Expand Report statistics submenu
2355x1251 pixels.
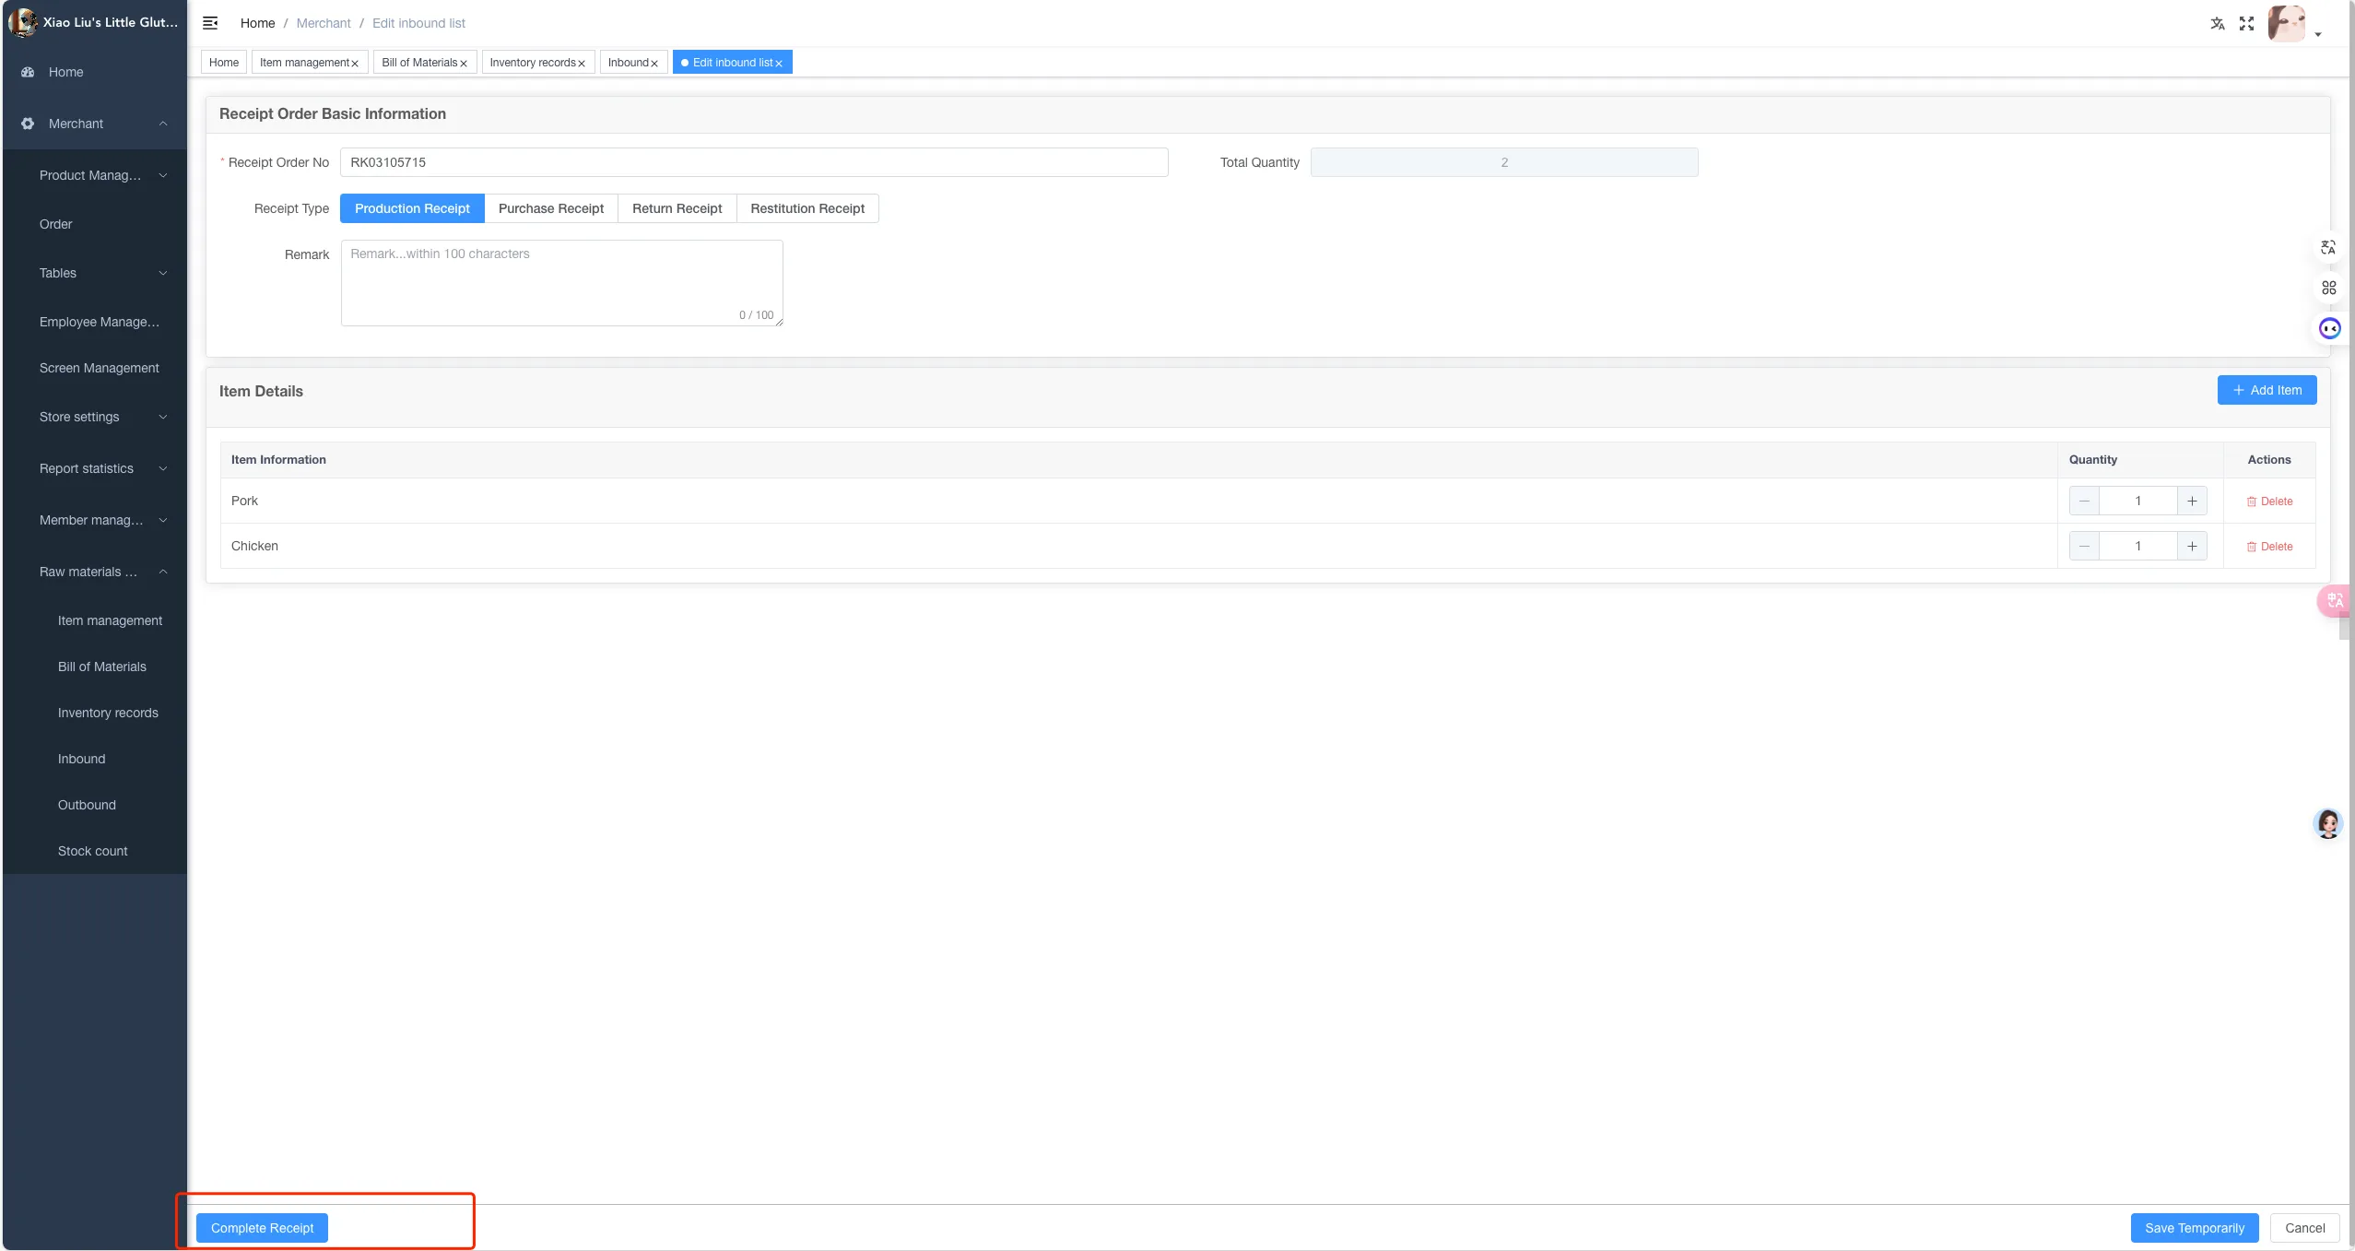[x=163, y=468]
